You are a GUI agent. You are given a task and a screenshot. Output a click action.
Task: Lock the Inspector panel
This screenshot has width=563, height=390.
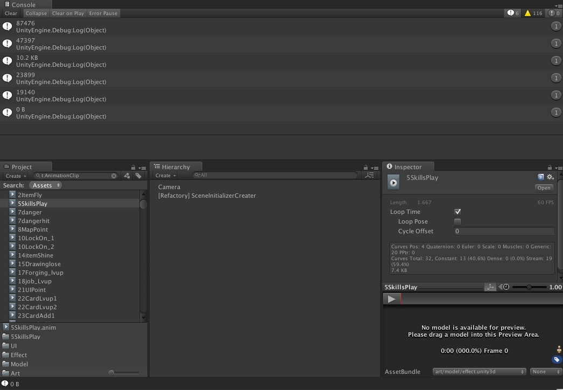pyautogui.click(x=549, y=168)
